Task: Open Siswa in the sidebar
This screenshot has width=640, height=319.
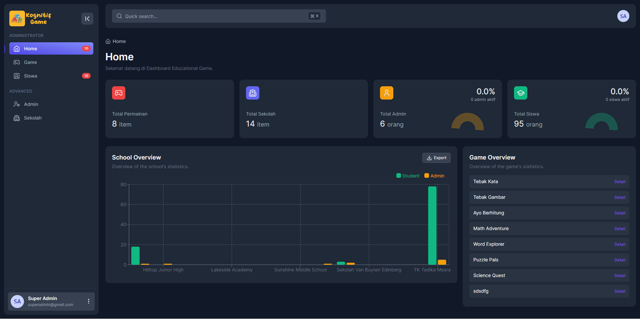Action: (51, 76)
